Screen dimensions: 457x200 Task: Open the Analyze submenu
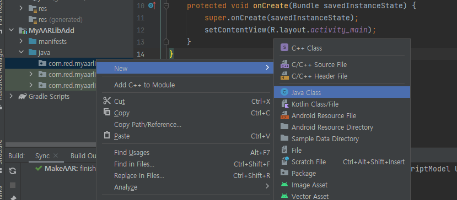click(185, 187)
